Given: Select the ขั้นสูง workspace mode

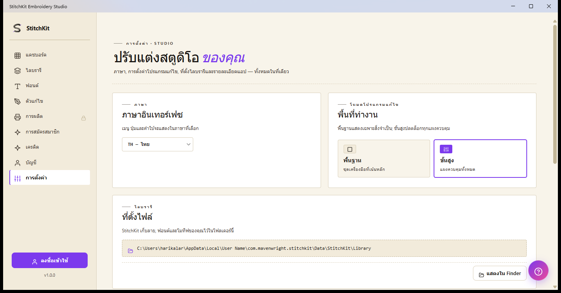Looking at the screenshot, I should click(x=480, y=158).
